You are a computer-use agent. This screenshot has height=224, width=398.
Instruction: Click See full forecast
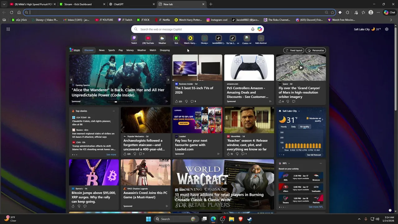point(314,155)
